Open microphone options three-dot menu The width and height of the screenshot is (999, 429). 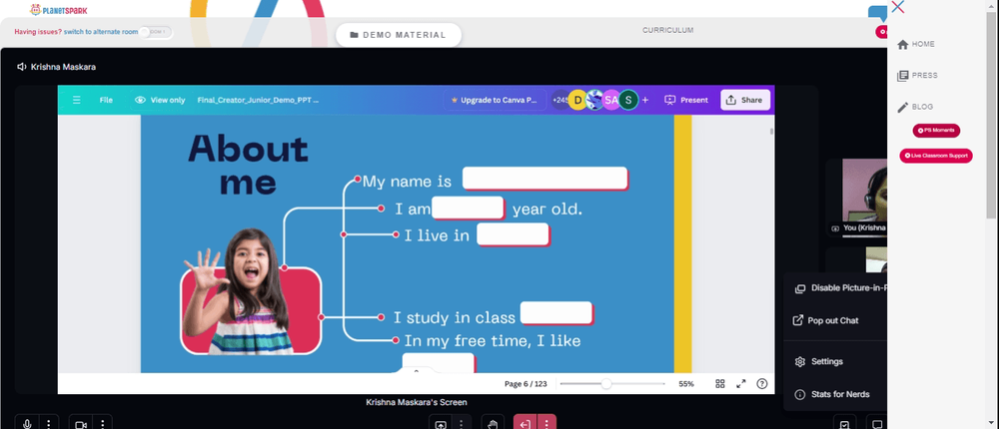(48, 423)
